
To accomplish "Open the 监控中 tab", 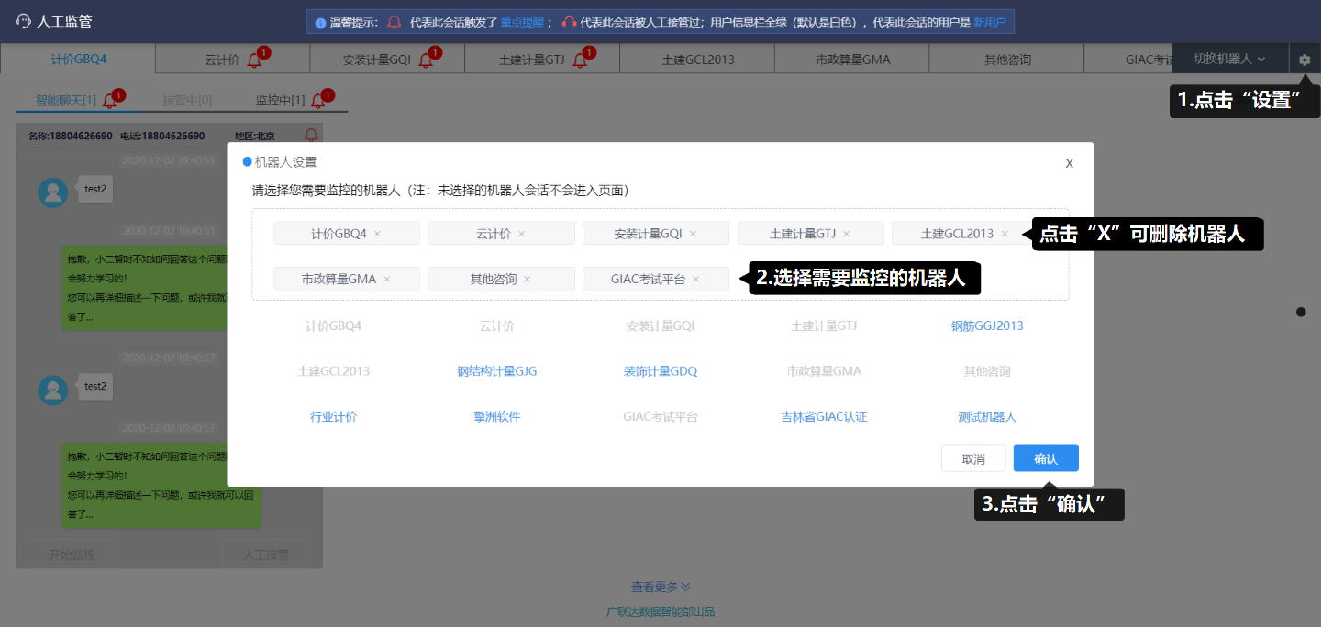I will pos(280,100).
